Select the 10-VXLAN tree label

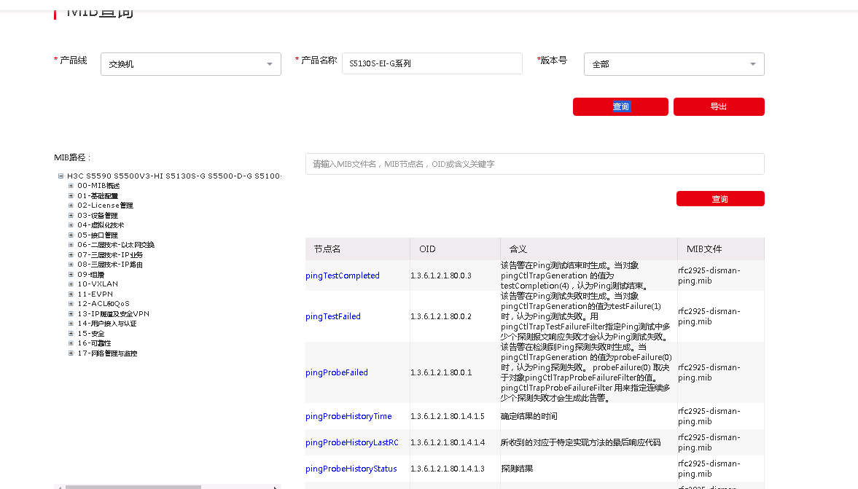(x=98, y=284)
